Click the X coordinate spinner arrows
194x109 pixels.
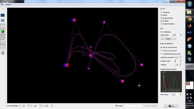[29, 106]
